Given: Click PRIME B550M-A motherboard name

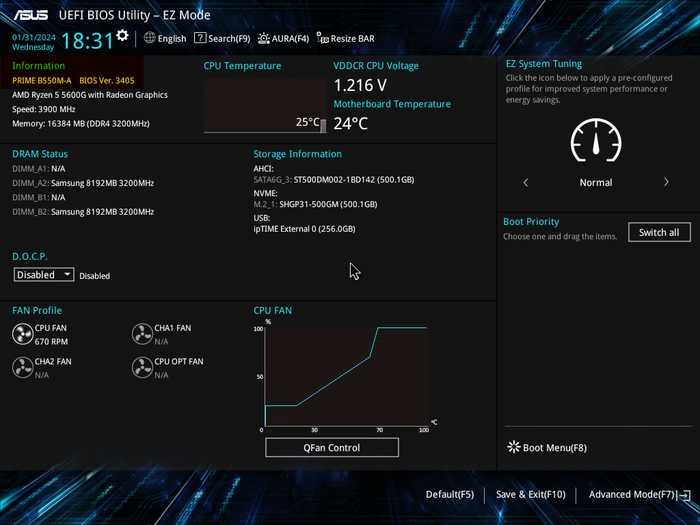Looking at the screenshot, I should [42, 81].
